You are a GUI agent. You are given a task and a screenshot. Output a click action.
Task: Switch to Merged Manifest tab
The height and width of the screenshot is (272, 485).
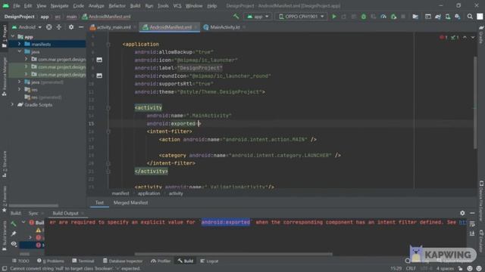(130, 202)
